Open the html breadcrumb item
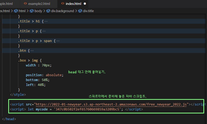207x124 pixels. 22,11
